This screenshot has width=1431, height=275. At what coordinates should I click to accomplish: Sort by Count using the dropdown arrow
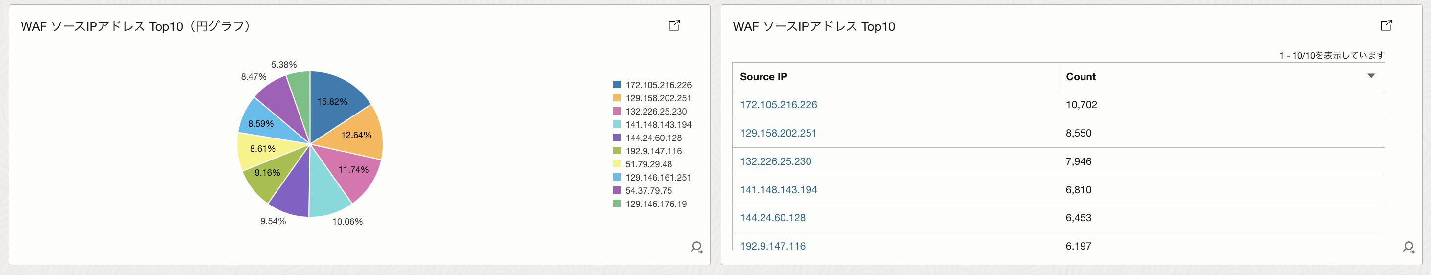click(1371, 76)
